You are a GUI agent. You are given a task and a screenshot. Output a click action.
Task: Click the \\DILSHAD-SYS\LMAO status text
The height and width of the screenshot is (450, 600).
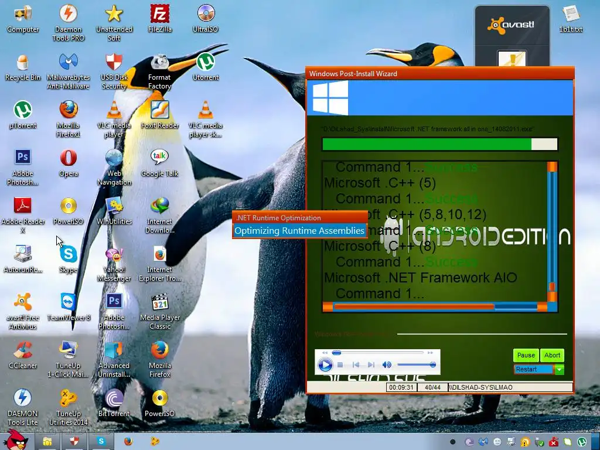click(x=480, y=387)
